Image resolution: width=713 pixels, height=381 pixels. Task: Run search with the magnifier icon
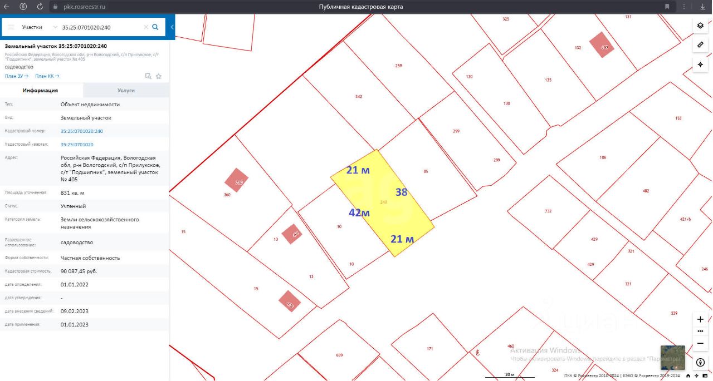pyautogui.click(x=155, y=27)
